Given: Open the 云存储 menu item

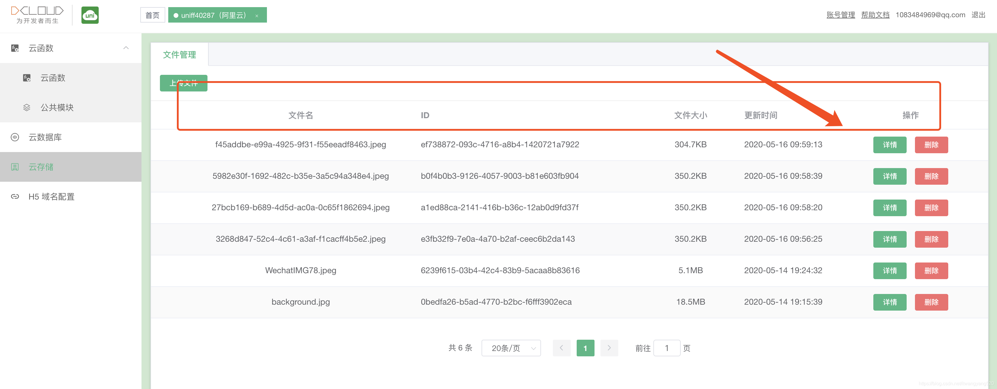Looking at the screenshot, I should 71,167.
